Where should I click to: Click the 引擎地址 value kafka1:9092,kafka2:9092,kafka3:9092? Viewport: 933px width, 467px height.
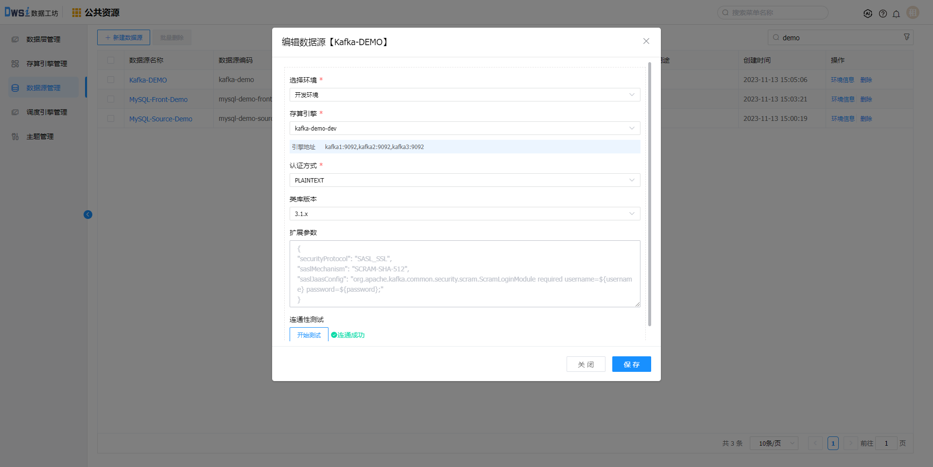[375, 147]
